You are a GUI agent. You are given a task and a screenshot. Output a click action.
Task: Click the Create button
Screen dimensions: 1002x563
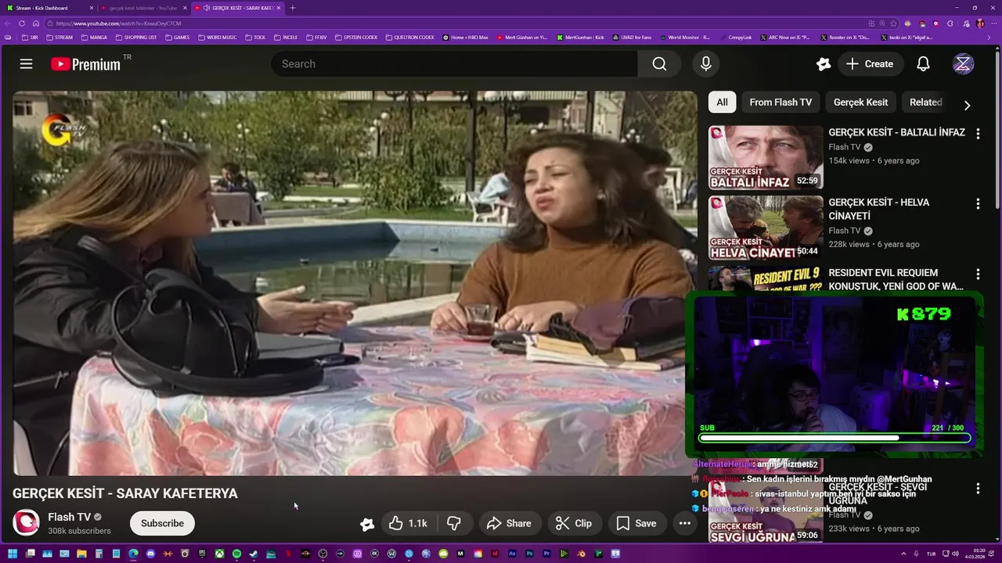pos(870,64)
